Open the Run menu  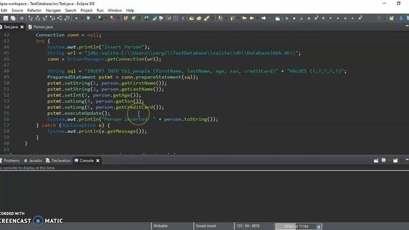tap(100, 10)
